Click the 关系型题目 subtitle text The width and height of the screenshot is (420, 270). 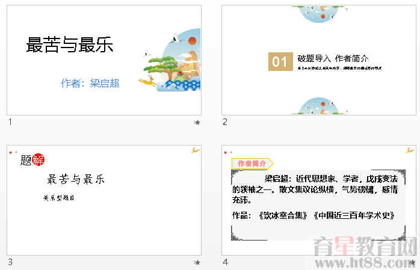point(58,198)
